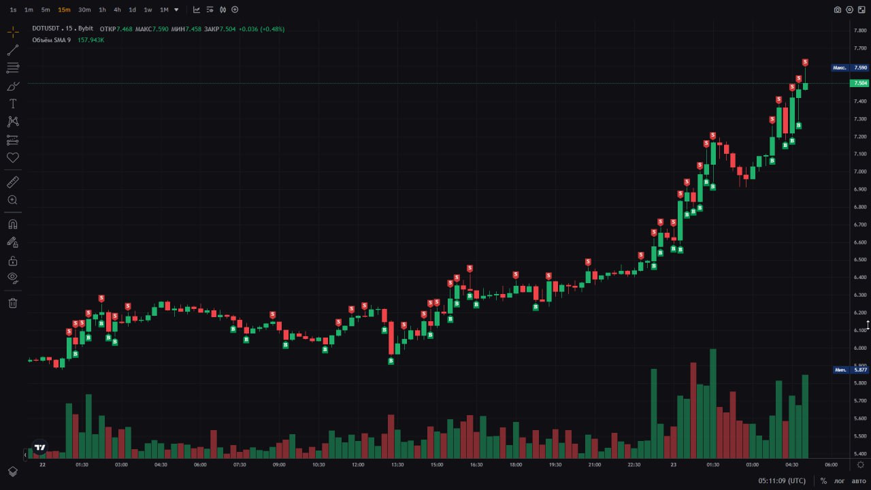Toggle the лог logarithmic scale
This screenshot has height=490, width=871.
pyautogui.click(x=840, y=480)
